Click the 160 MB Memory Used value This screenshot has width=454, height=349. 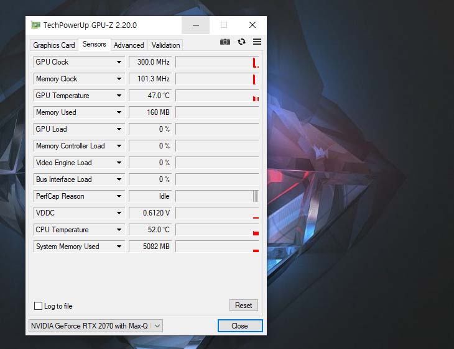click(151, 112)
